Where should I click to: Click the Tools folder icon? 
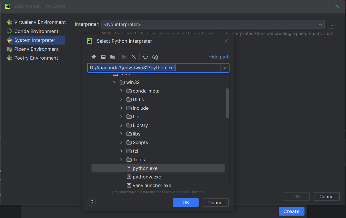[129, 160]
